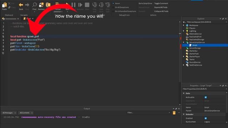
Task: Collapse the Data properties section
Action: point(184,93)
